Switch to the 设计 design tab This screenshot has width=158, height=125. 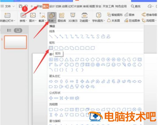(52, 6)
